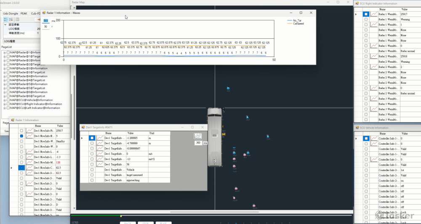The width and height of the screenshot is (421, 224).
Task: Expand the MAP@Radar@5@TargetList tree node
Action: [4, 88]
